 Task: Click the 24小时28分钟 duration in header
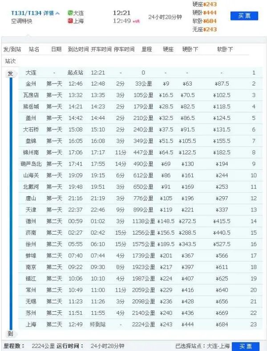pos(165,17)
